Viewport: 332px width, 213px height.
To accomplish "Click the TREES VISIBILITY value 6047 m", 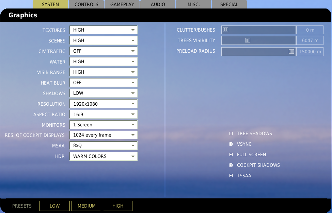I will point(310,40).
